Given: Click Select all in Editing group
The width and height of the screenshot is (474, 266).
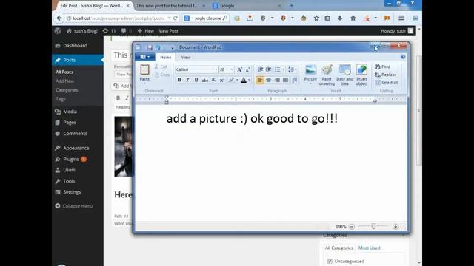Looking at the screenshot, I should pyautogui.click(x=387, y=83).
